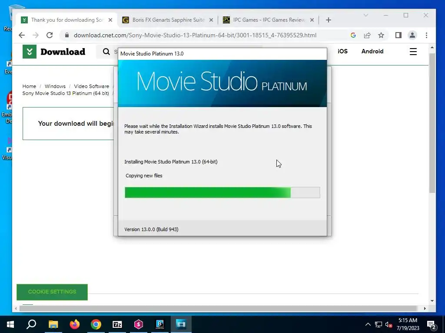Click the Copying new files status text
The image size is (445, 333).
click(144, 176)
